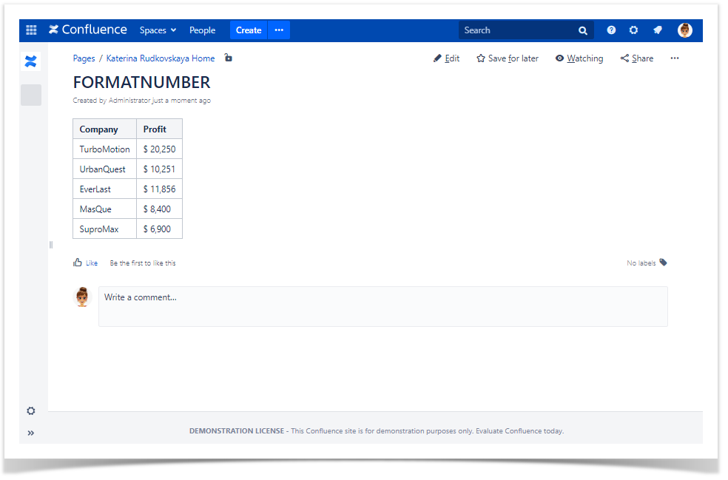Open the Katerina Rudkovskaya Home breadcrumb
Screen dimensions: 728x480
(161, 58)
